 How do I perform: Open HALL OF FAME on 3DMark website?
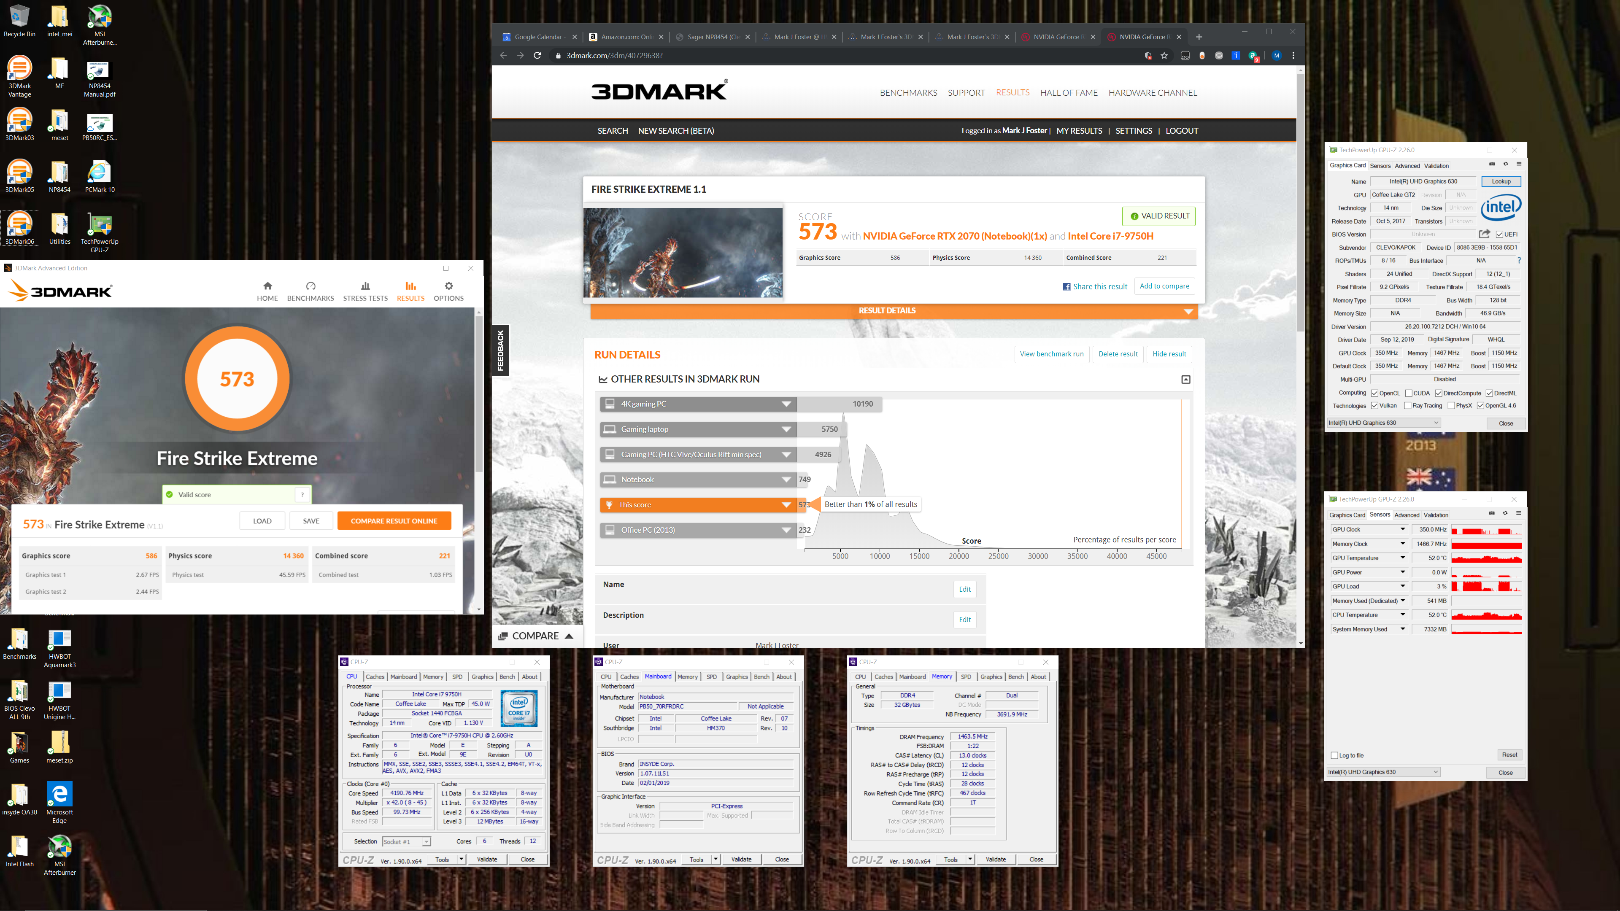pyautogui.click(x=1069, y=92)
